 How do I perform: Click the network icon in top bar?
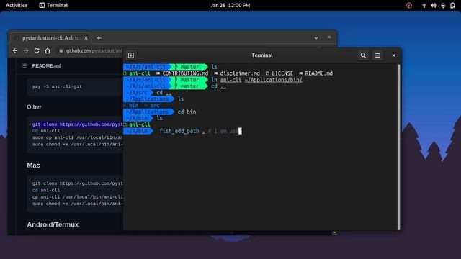424,5
